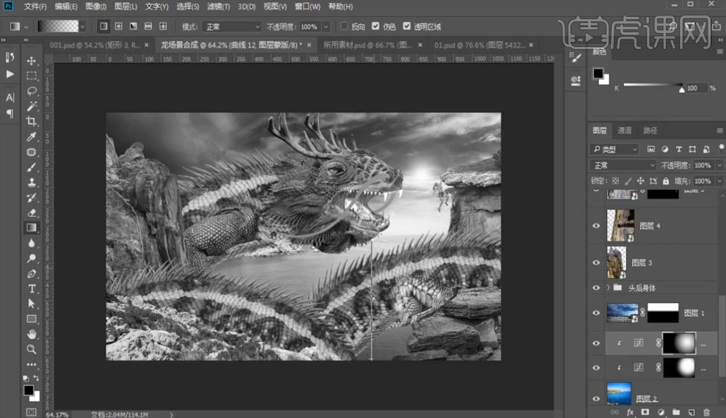The height and width of the screenshot is (418, 726).
Task: Click the lock position icon
Action: 640,181
